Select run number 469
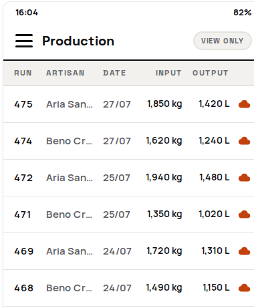 24,251
